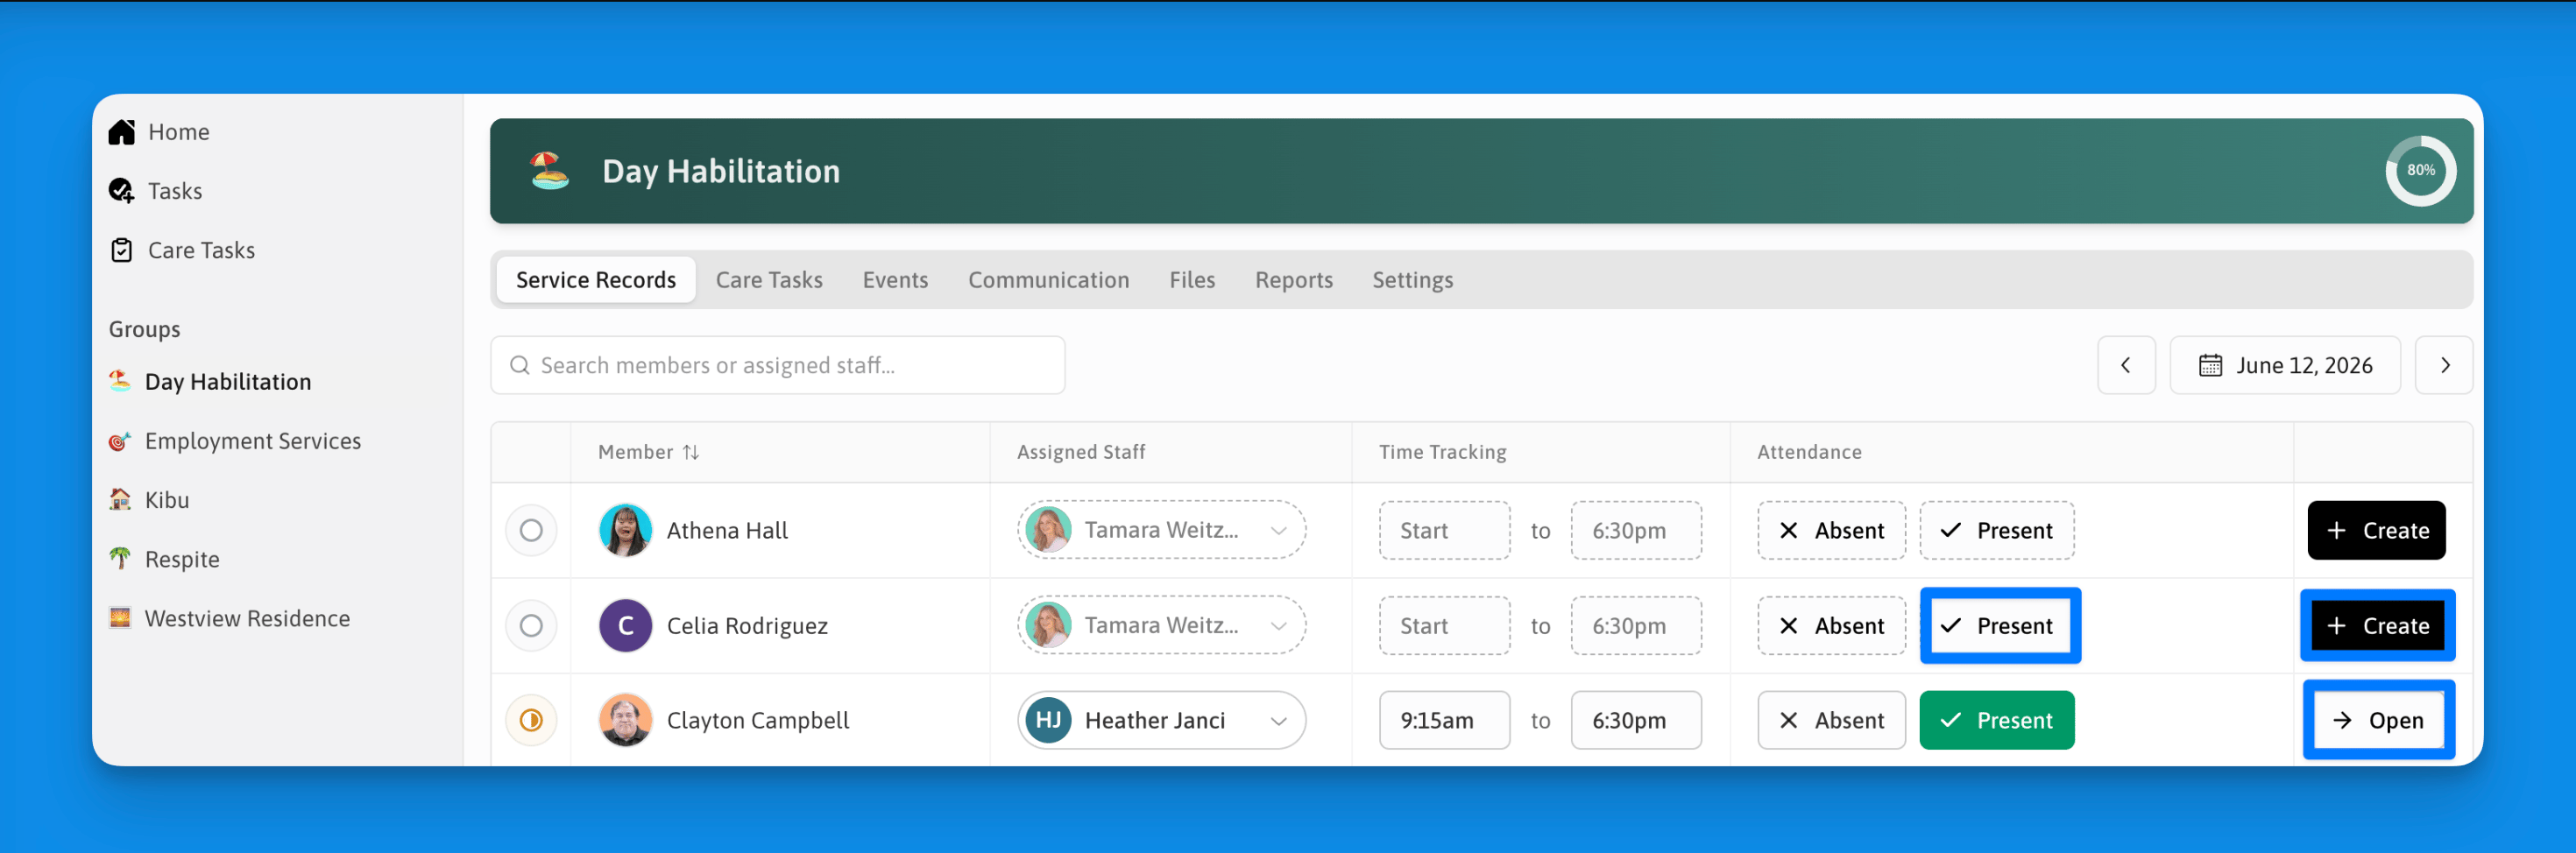The width and height of the screenshot is (2576, 853).
Task: Mark Clayton Campbell as Absent
Action: [x=1832, y=720]
